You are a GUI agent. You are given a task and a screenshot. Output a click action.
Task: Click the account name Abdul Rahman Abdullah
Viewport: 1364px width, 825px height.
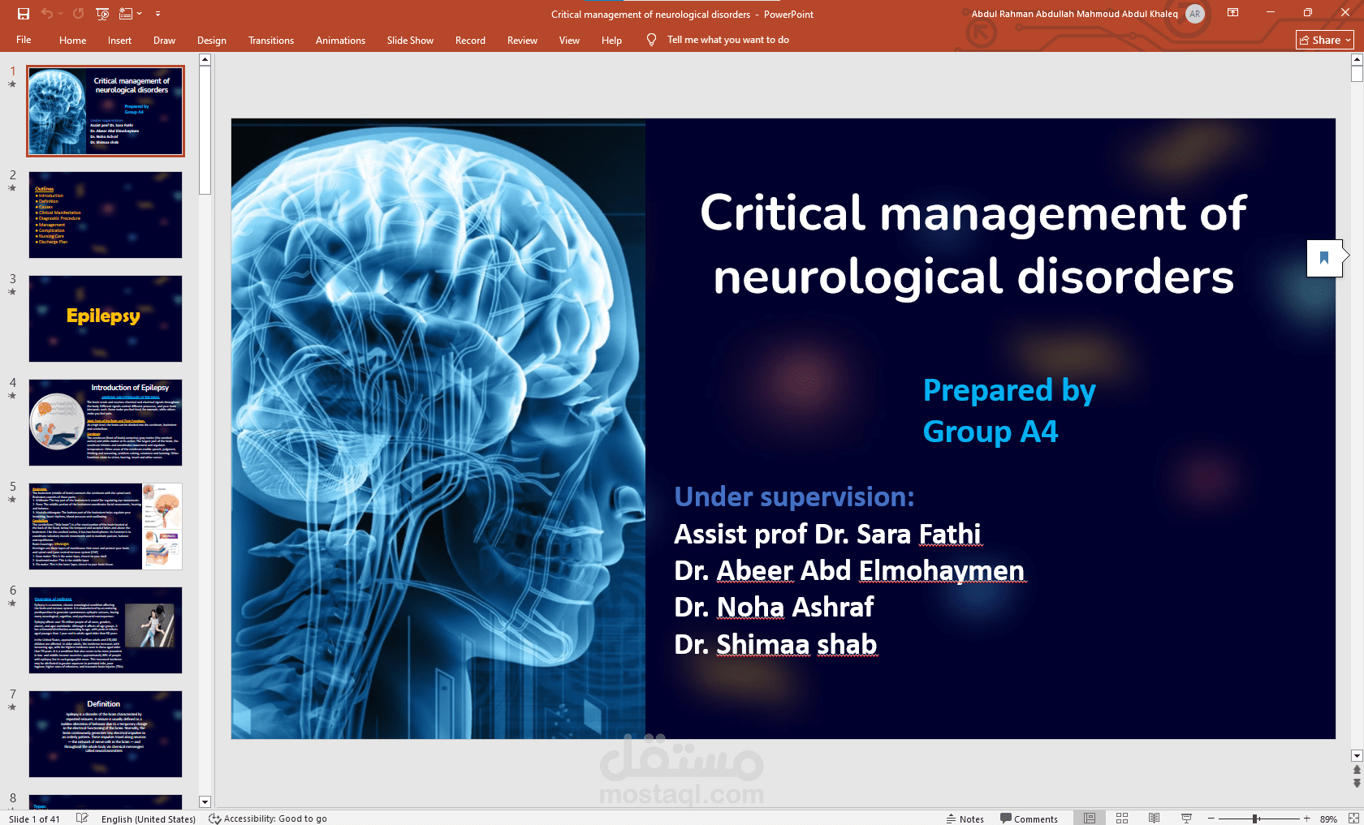(x=1074, y=14)
